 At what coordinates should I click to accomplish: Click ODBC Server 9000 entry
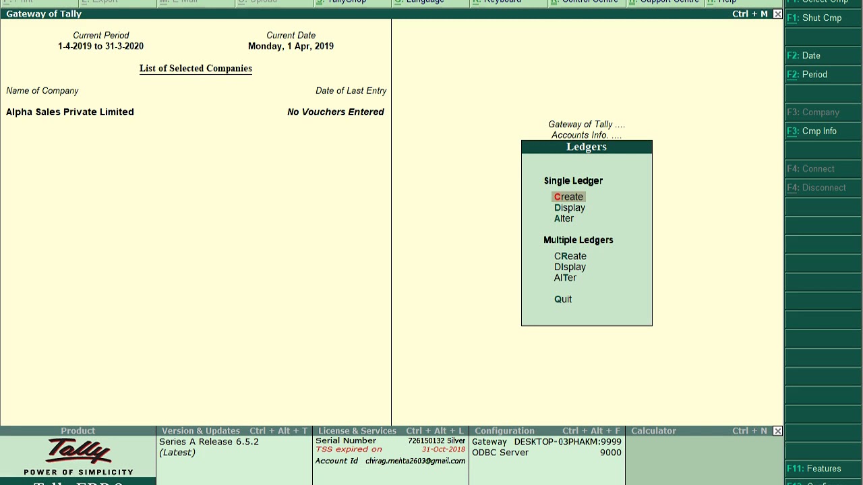(547, 453)
